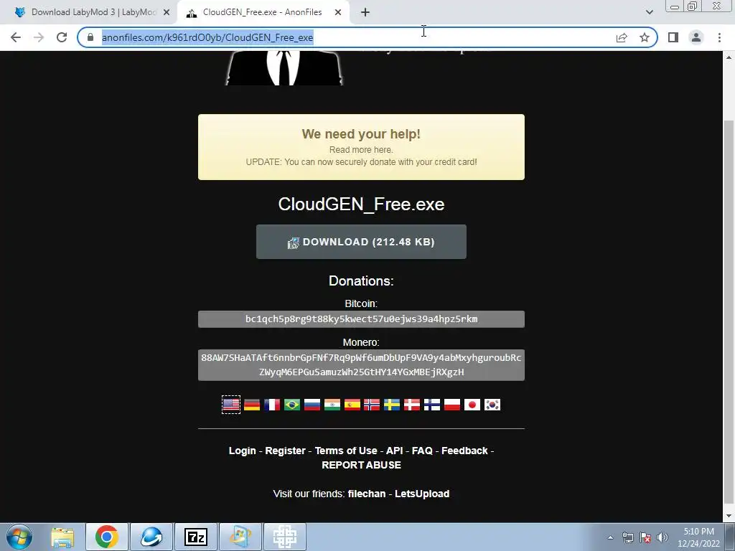This screenshot has width=735, height=551.
Task: Choose the Spanish flag language
Action: coord(352,405)
